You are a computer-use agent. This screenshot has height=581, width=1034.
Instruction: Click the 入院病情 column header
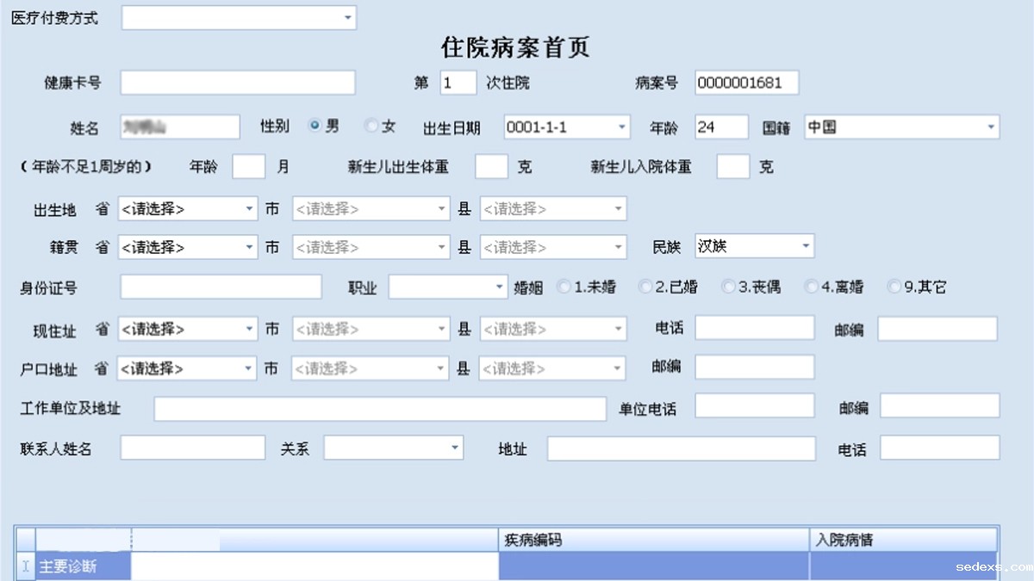pos(902,541)
